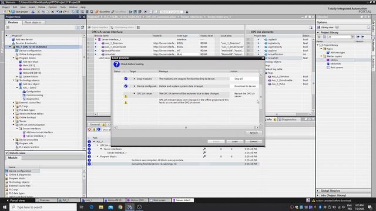
Task: Click the red errors filter icon in Info
Action: tap(89, 130)
